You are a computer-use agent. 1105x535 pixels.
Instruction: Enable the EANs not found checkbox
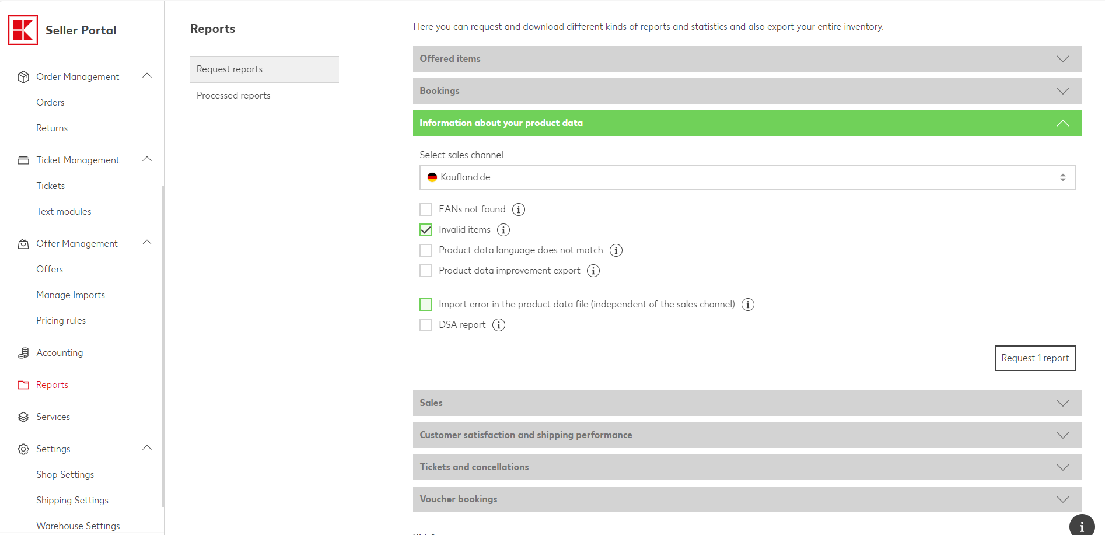(426, 209)
